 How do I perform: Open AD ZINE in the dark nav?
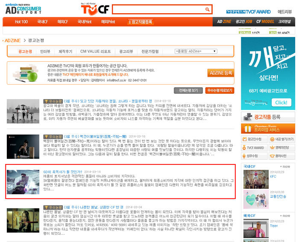point(224,22)
